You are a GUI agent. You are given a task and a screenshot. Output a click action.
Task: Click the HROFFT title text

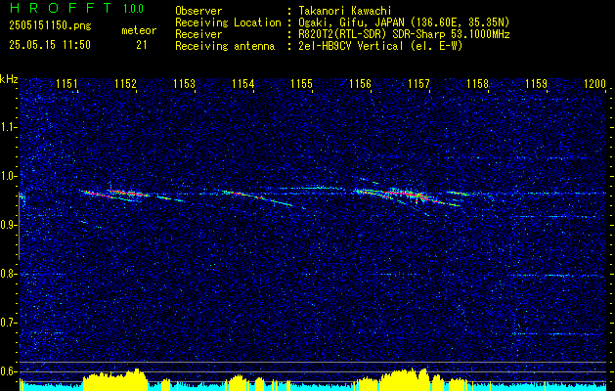(x=61, y=8)
